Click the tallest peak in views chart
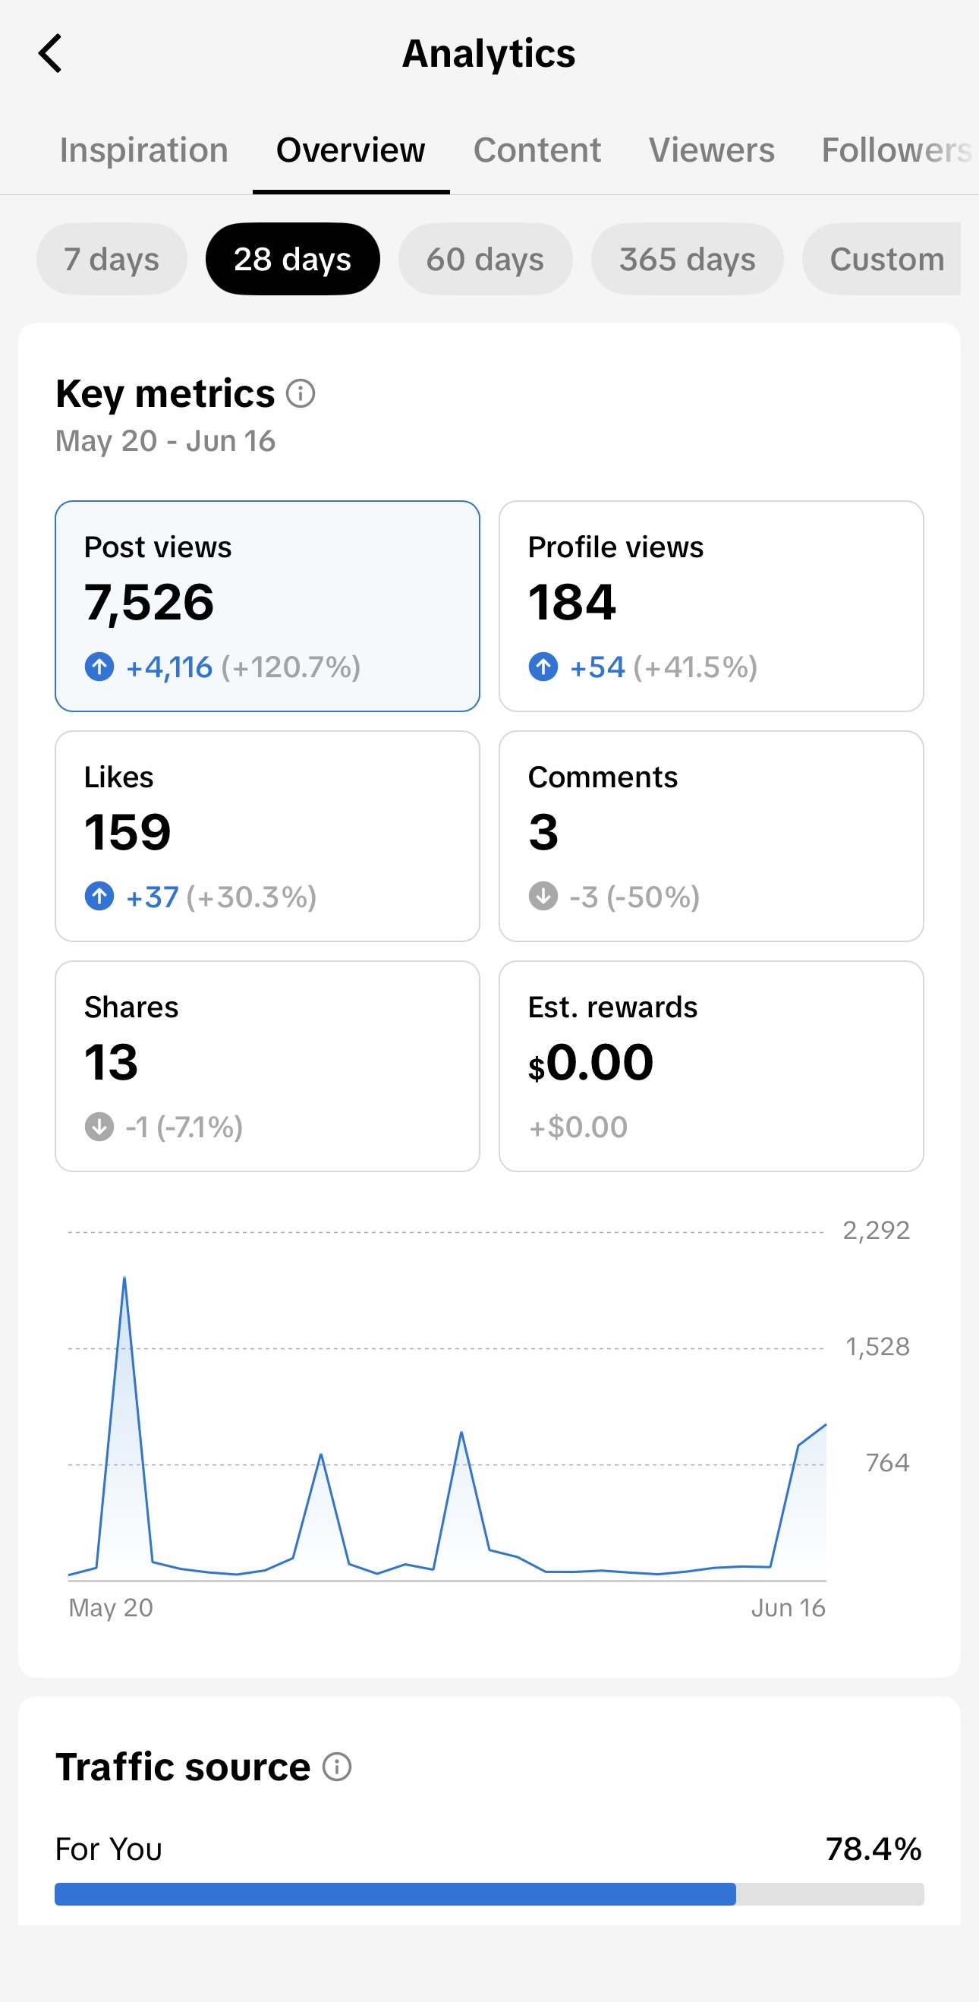The image size is (979, 2002). (124, 1278)
